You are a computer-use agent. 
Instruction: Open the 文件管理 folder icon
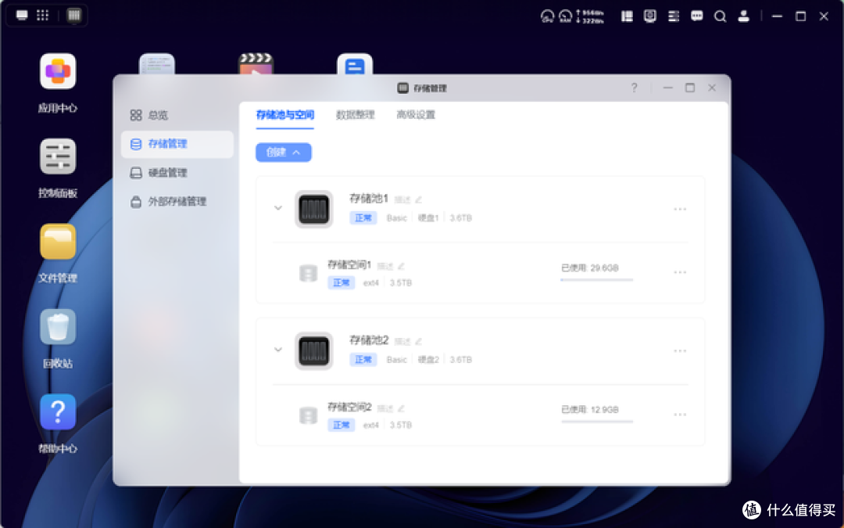coord(58,242)
